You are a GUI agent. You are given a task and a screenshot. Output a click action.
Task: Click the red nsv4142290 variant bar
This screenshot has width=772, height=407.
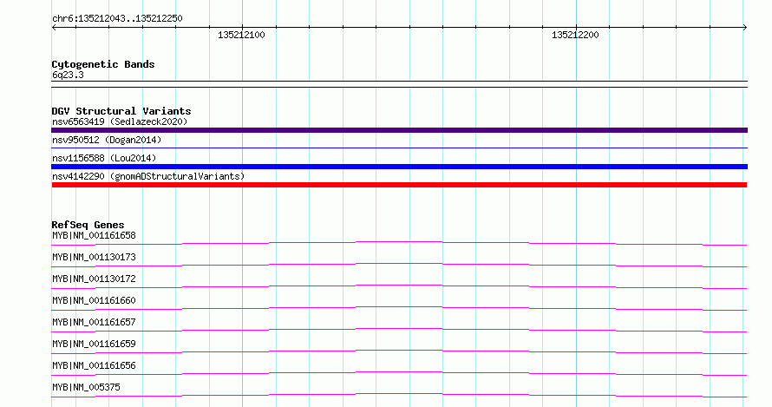[x=399, y=185]
